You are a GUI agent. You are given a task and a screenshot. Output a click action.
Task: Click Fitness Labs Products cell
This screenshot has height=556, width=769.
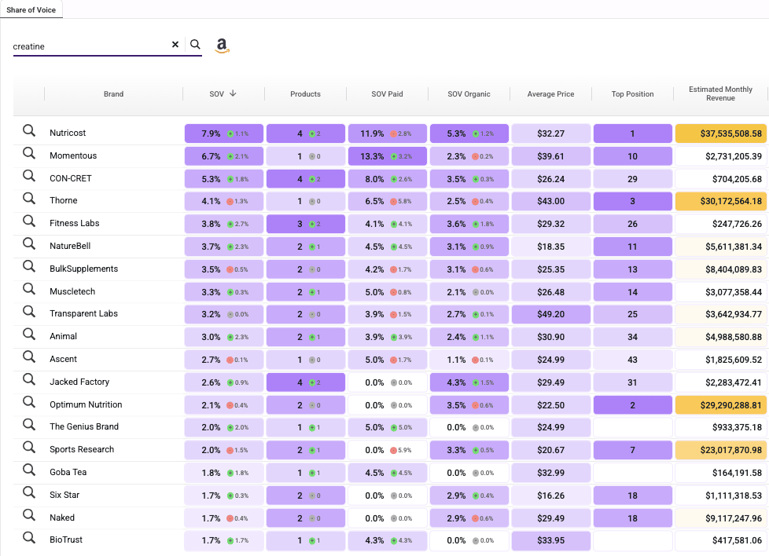(306, 225)
